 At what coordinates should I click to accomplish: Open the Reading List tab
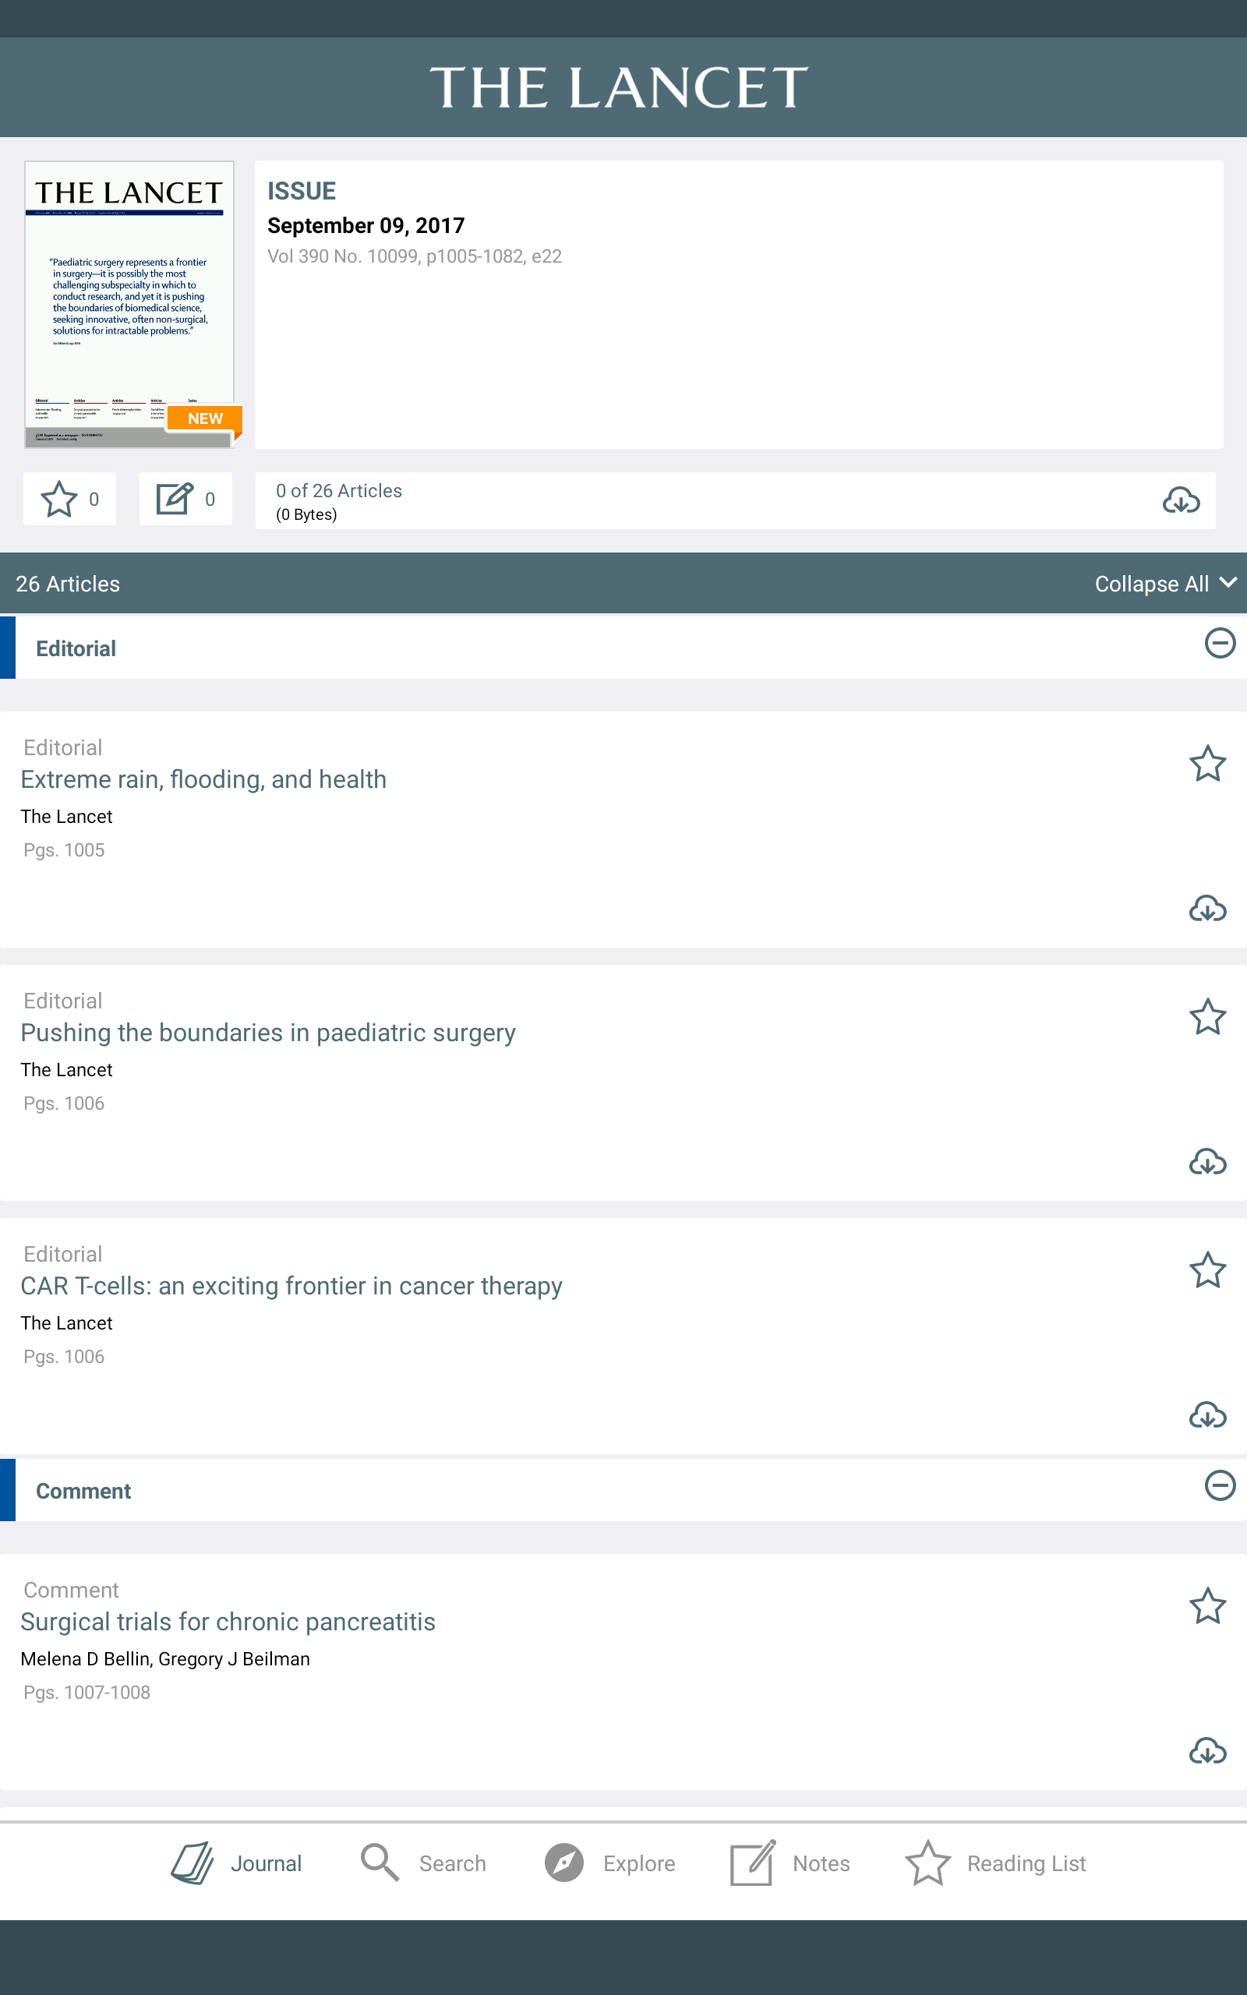[x=995, y=1863]
